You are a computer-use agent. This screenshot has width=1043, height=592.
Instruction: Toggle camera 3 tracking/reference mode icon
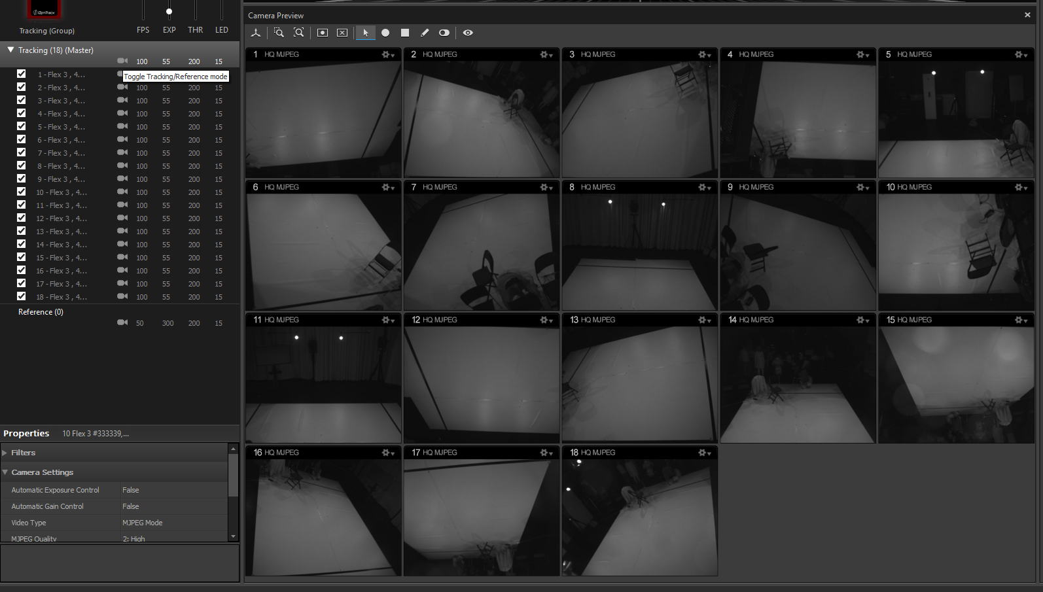pos(122,100)
